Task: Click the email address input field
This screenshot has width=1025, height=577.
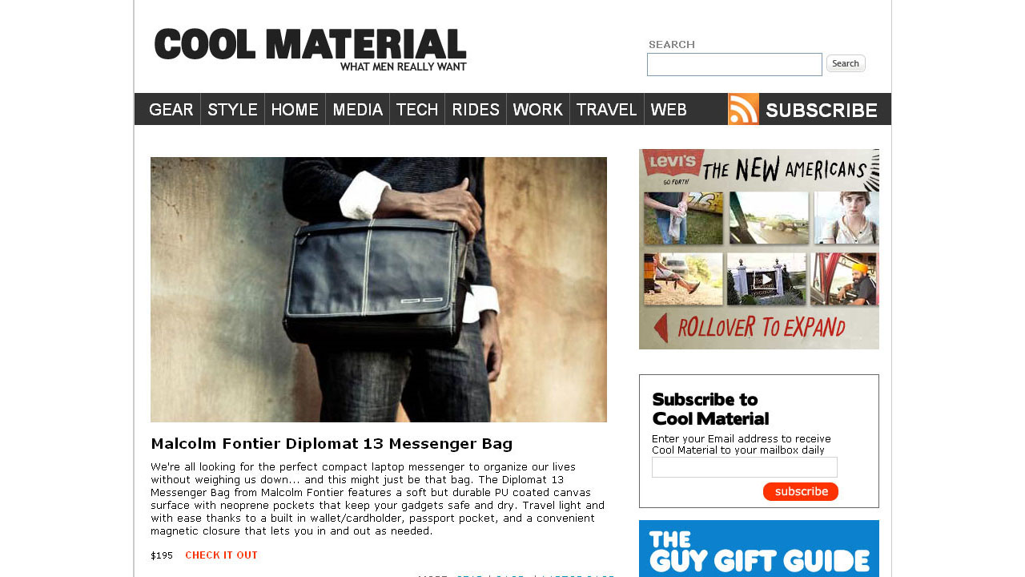Action: click(x=745, y=467)
